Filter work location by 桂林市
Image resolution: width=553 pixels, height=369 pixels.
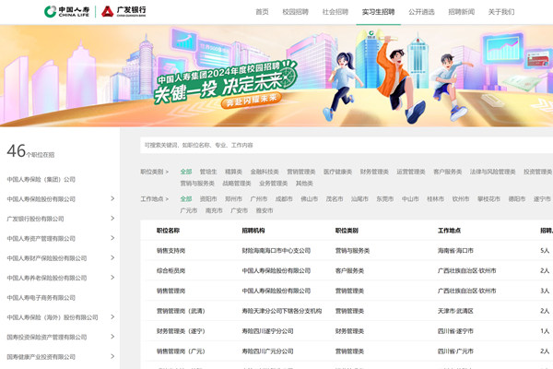436,199
